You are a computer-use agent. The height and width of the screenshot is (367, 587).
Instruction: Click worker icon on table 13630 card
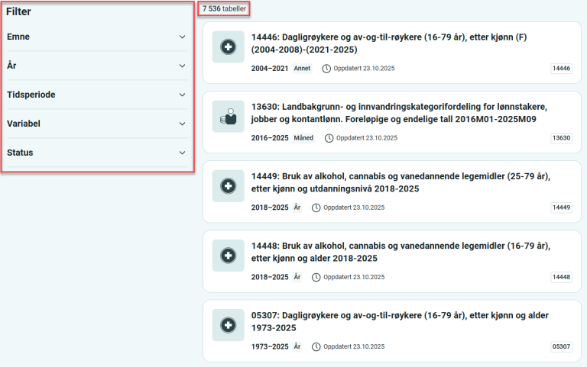click(228, 116)
